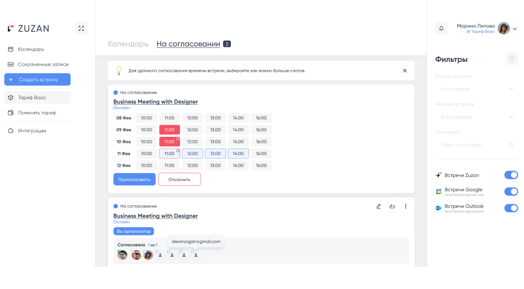Open Календарь in the sidebar
Image resolution: width=524 pixels, height=289 pixels.
(x=31, y=49)
